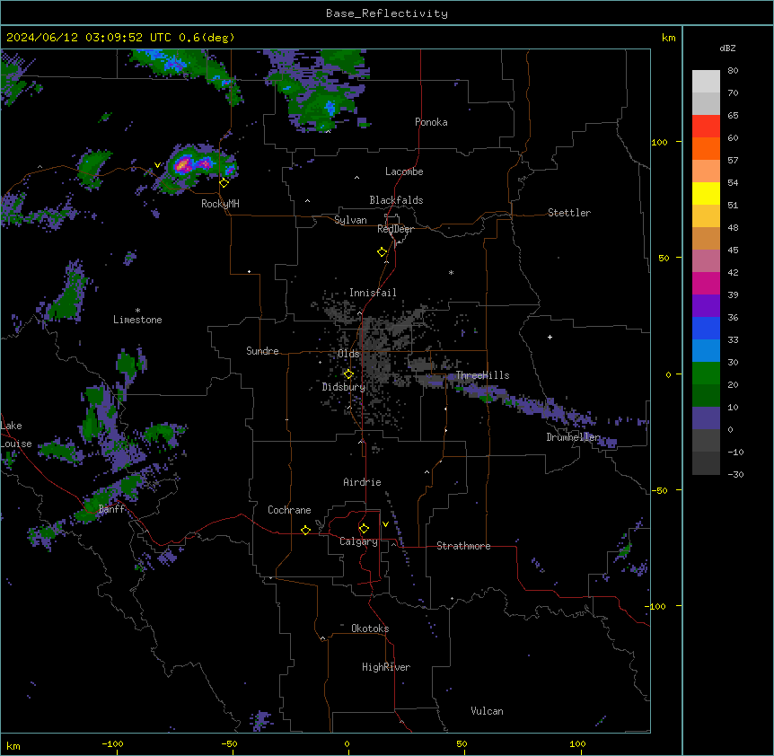Select the dark blue legend swatch below 36
The height and width of the screenshot is (756, 774).
pos(706,328)
